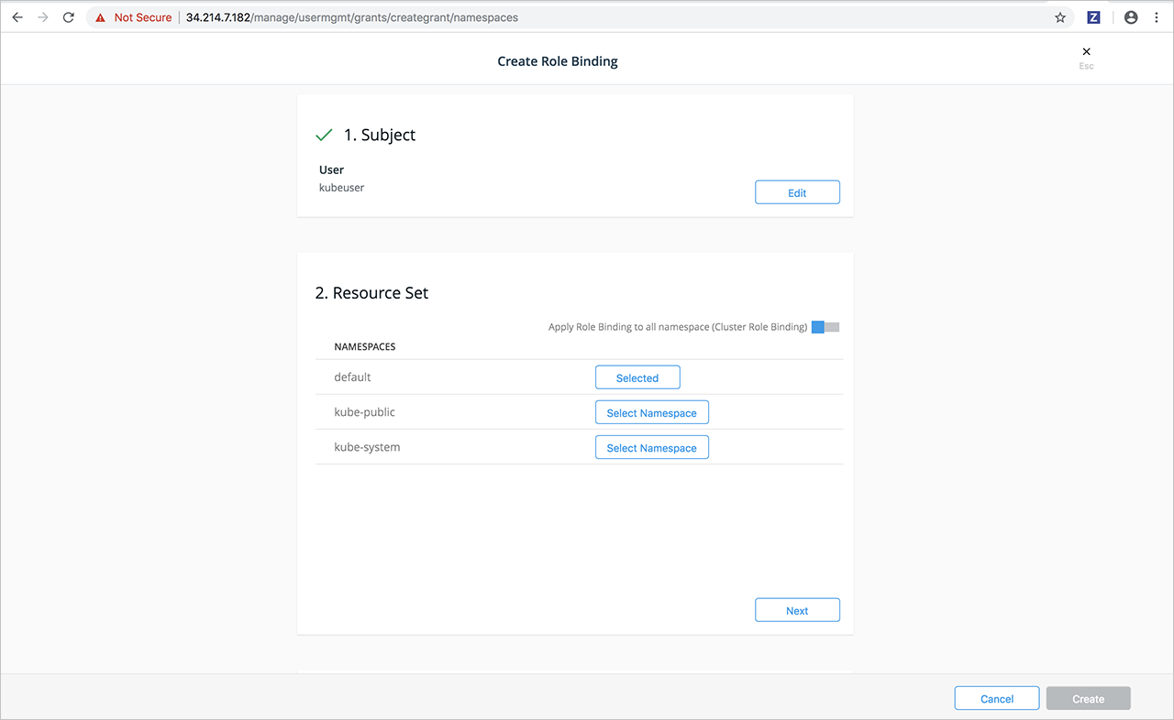Open the Z browser extension icon
Image resolution: width=1174 pixels, height=720 pixels.
click(x=1093, y=17)
